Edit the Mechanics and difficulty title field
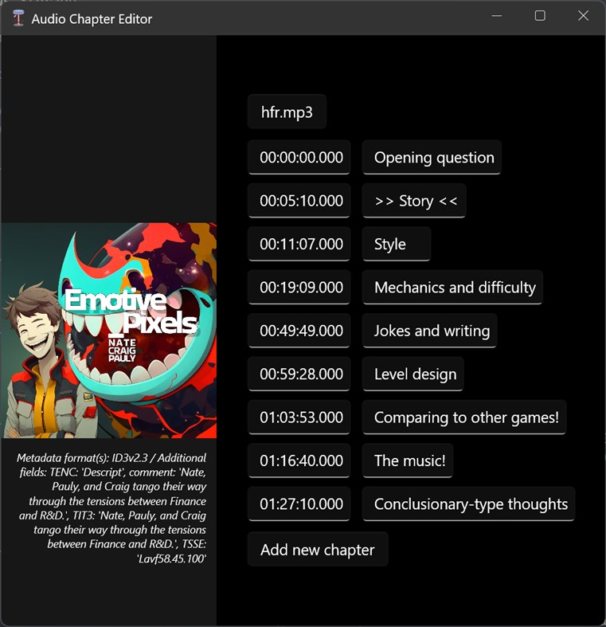This screenshot has width=606, height=627. tap(452, 287)
